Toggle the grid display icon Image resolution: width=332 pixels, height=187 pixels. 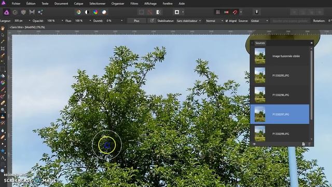coord(218,12)
